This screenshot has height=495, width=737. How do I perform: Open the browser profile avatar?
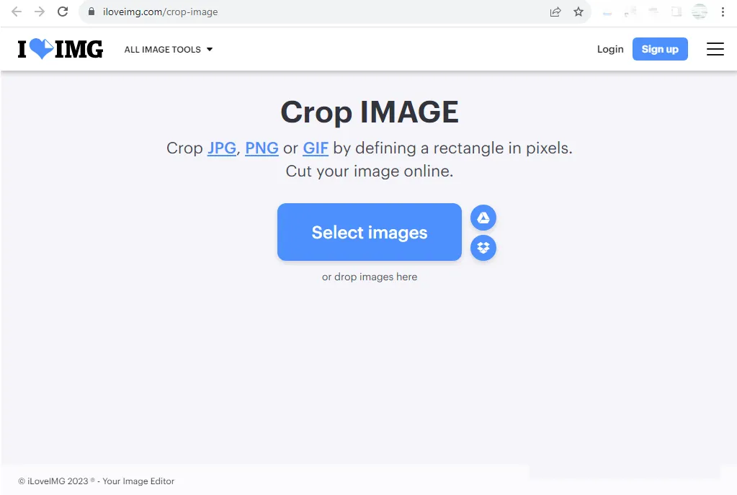(x=700, y=12)
